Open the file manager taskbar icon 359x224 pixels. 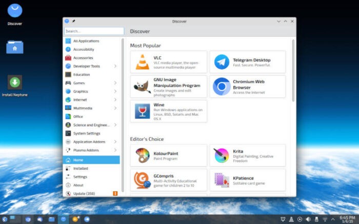click(x=52, y=219)
